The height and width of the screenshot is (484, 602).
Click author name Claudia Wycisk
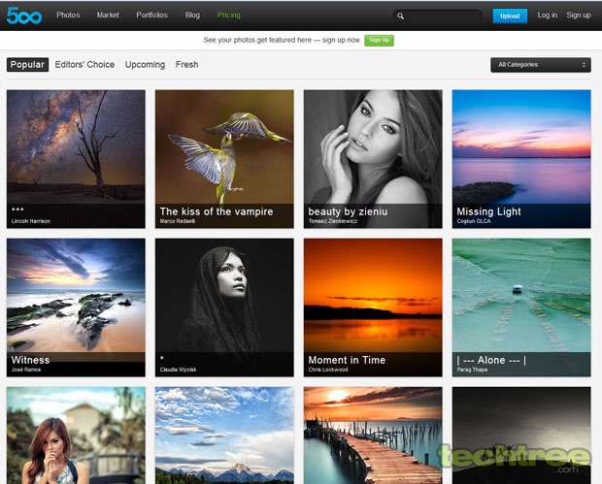coord(178,370)
